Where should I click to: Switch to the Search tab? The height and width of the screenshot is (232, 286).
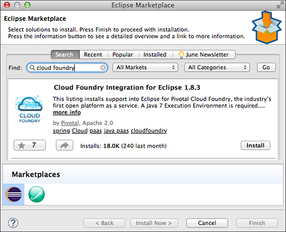[65, 54]
